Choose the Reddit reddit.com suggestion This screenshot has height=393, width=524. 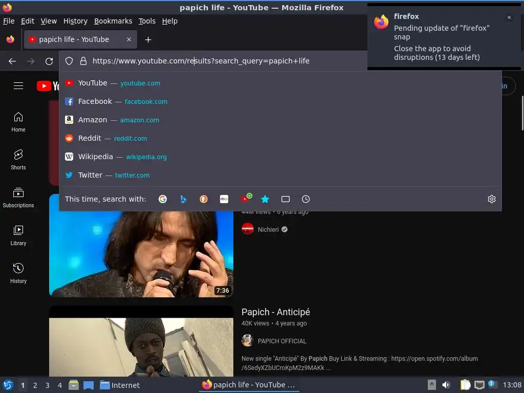(280, 138)
